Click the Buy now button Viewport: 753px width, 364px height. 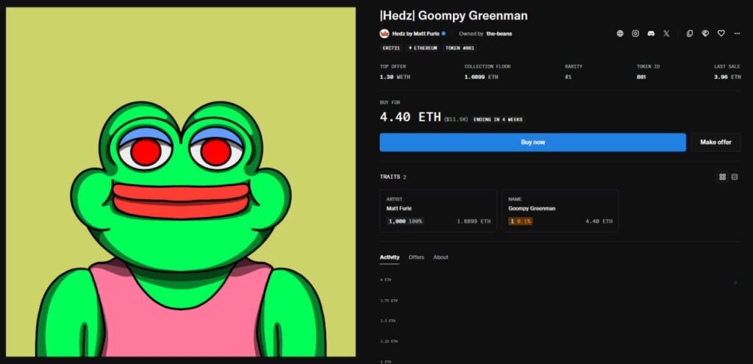tap(532, 143)
